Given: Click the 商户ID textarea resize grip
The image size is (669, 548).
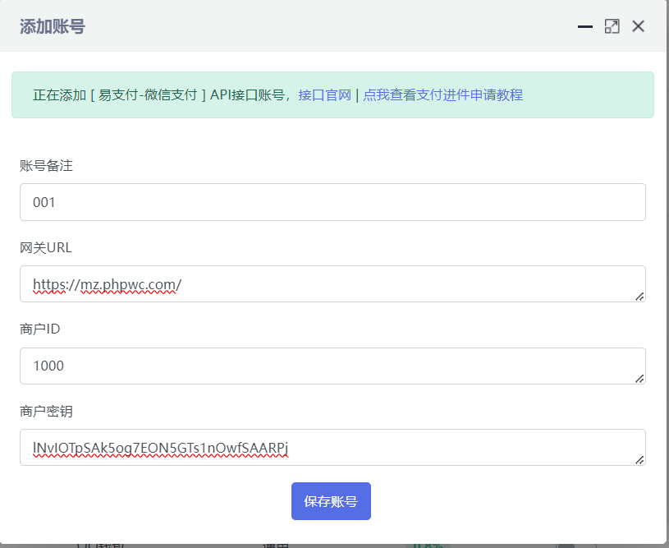Looking at the screenshot, I should 639,378.
